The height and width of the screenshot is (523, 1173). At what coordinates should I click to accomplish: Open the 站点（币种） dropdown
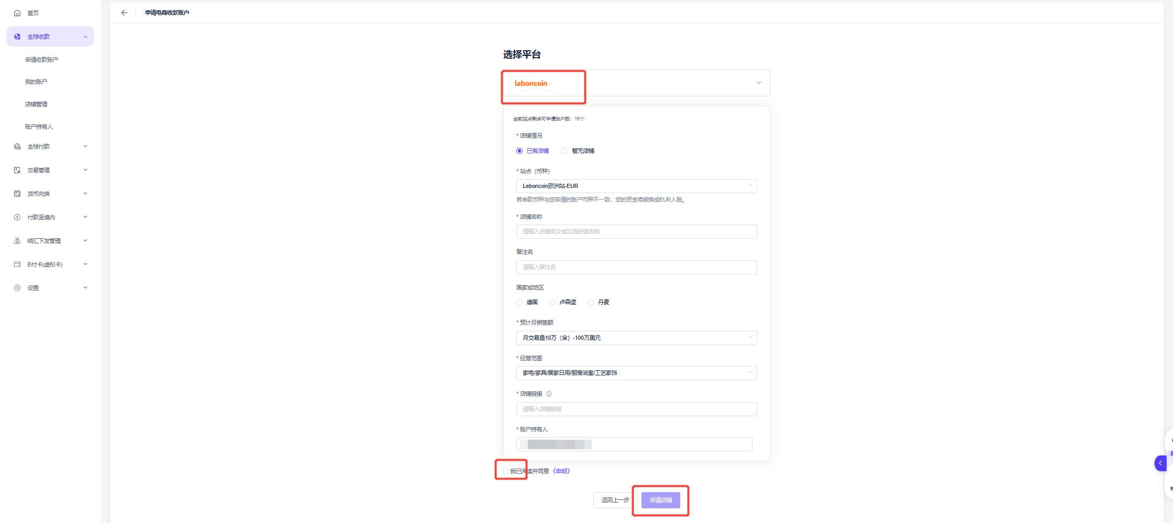(x=636, y=186)
